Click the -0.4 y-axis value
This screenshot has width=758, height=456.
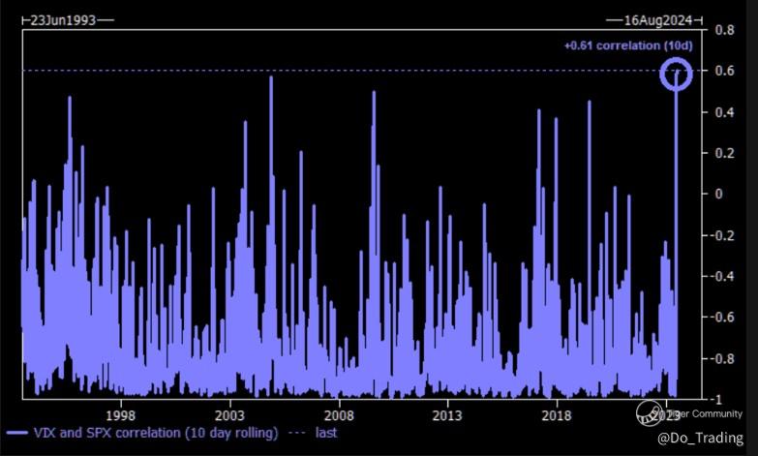coord(723,276)
